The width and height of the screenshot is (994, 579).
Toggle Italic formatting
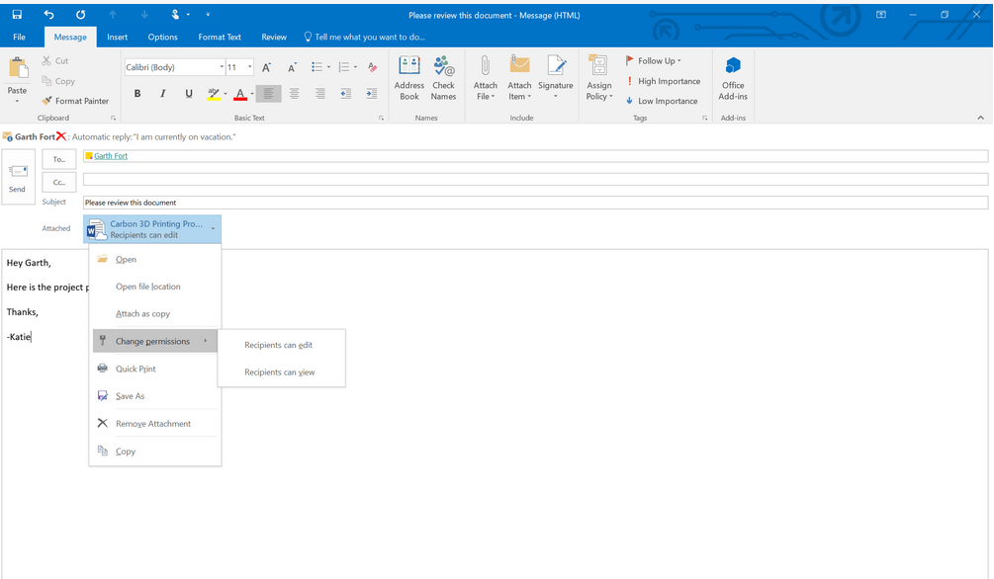coord(163,94)
